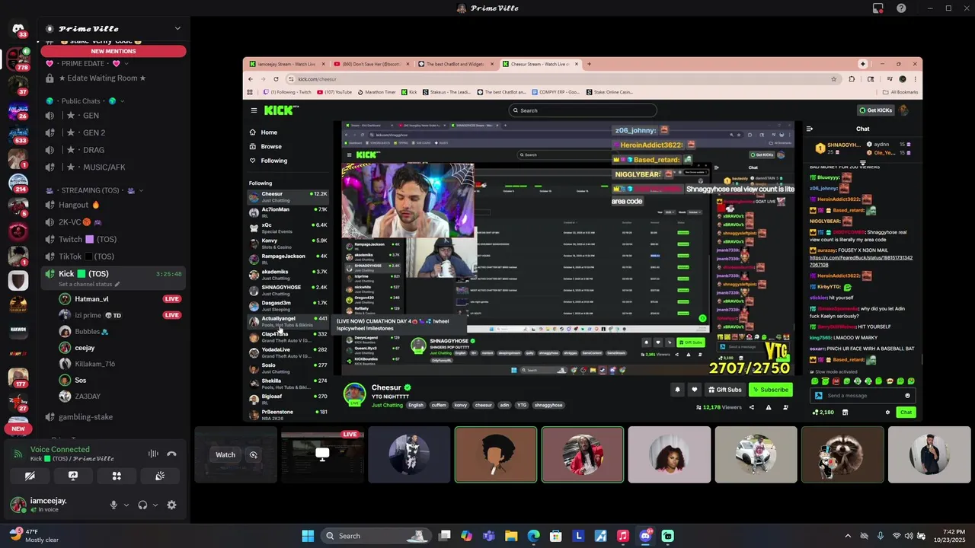Open File Explorer on taskbar
The width and height of the screenshot is (975, 548).
pos(511,536)
